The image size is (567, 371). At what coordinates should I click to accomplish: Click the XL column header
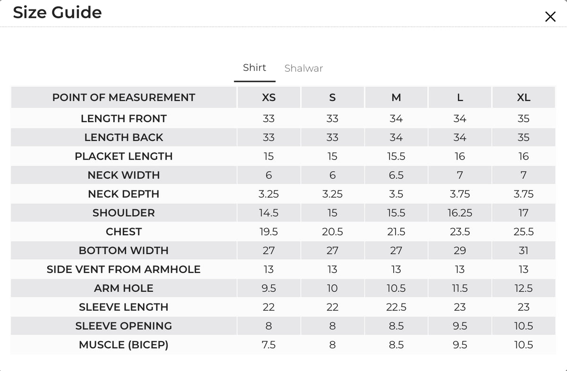(x=524, y=98)
